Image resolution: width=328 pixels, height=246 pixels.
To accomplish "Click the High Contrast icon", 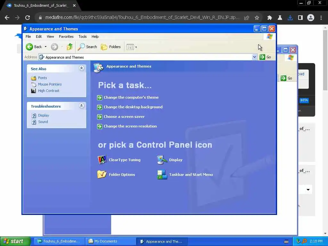I will pos(33,91).
